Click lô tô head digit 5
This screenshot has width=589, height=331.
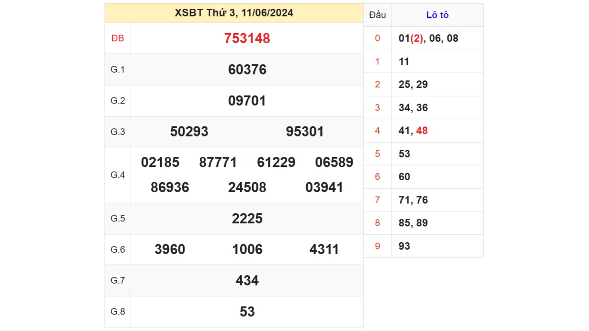377,154
